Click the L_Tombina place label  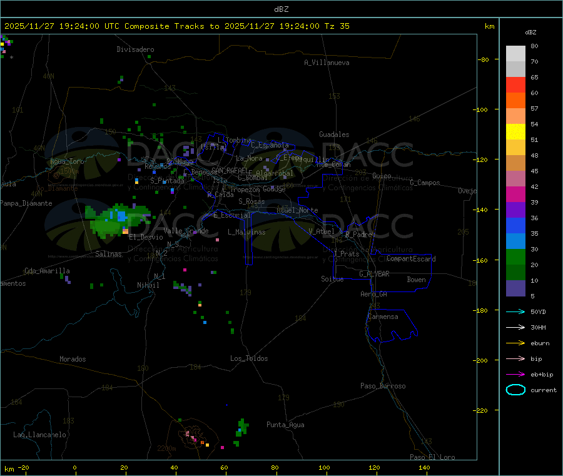235,140
